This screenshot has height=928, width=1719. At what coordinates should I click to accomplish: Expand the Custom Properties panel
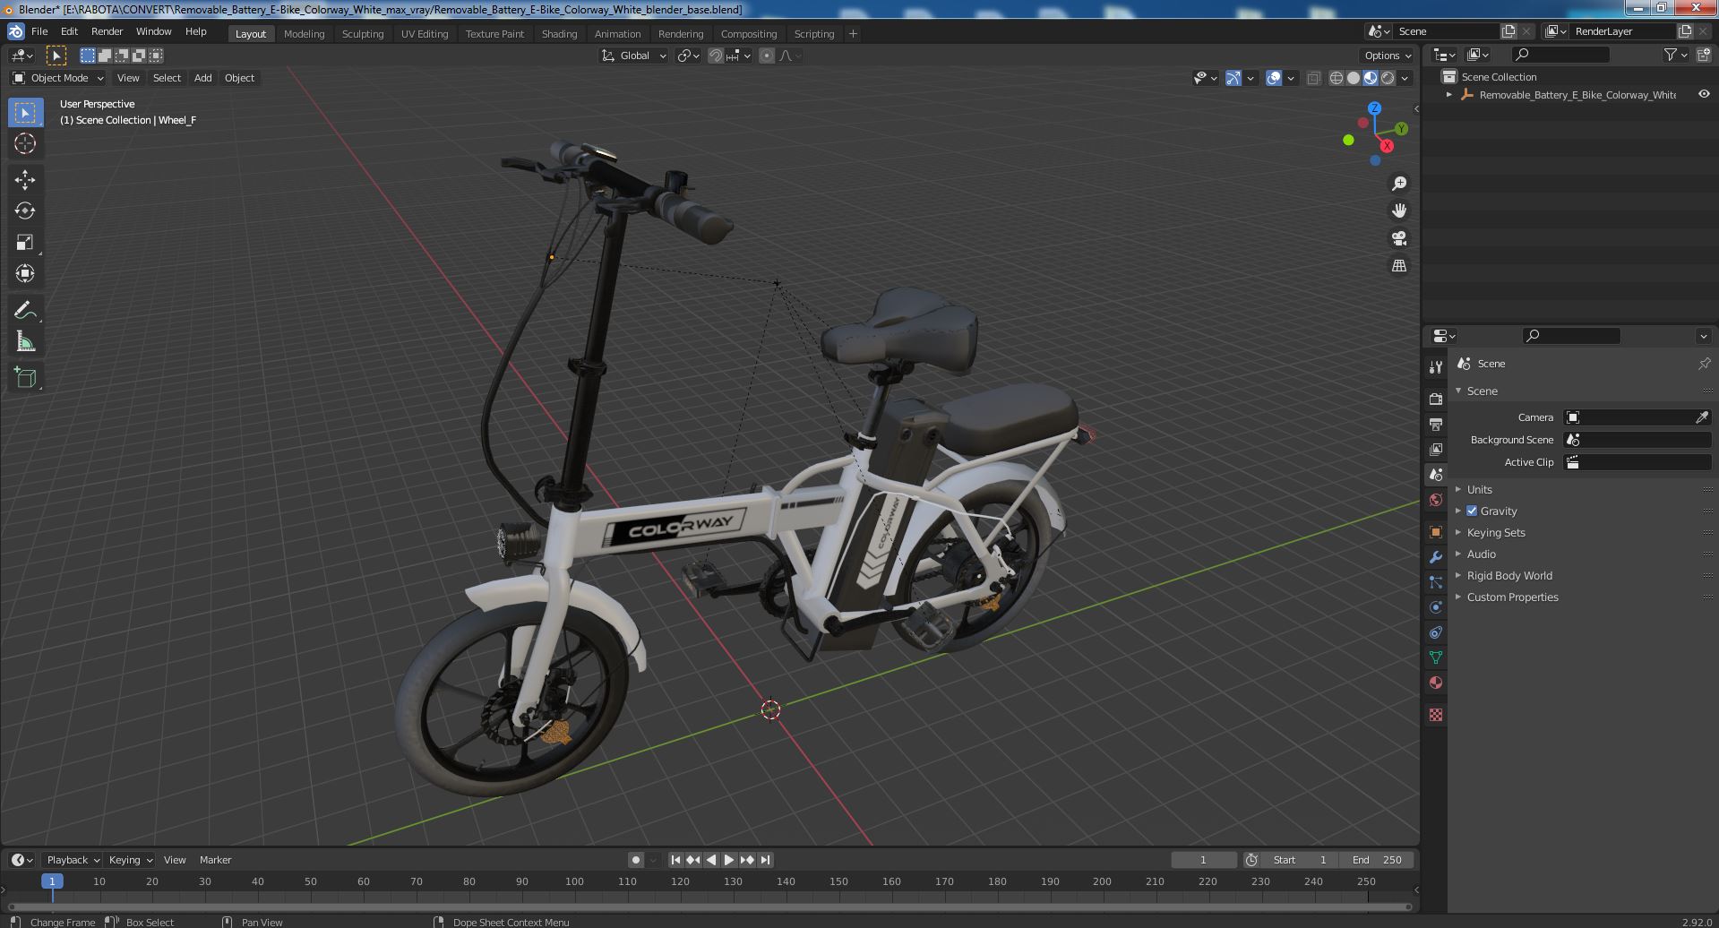[1512, 597]
